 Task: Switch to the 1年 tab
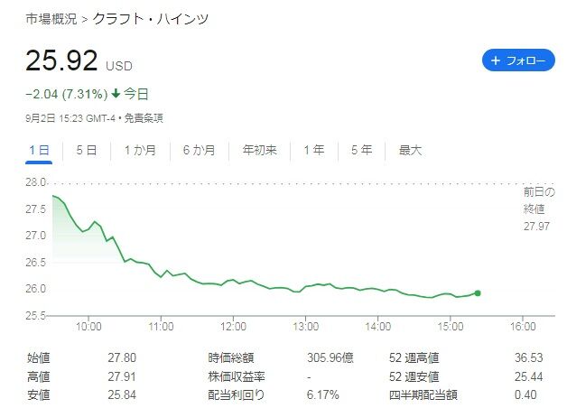314,151
